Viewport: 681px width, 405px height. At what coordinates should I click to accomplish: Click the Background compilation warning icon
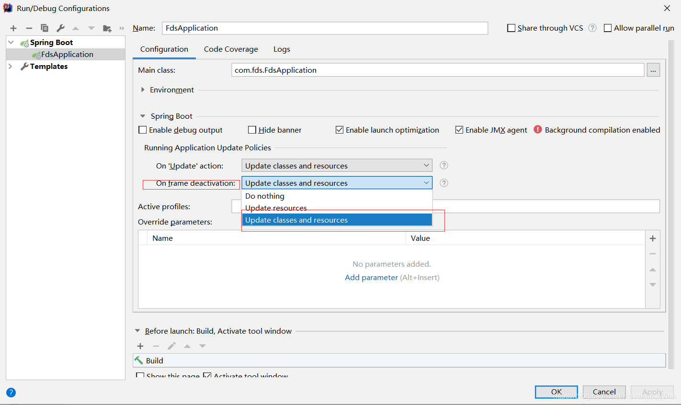pos(538,129)
